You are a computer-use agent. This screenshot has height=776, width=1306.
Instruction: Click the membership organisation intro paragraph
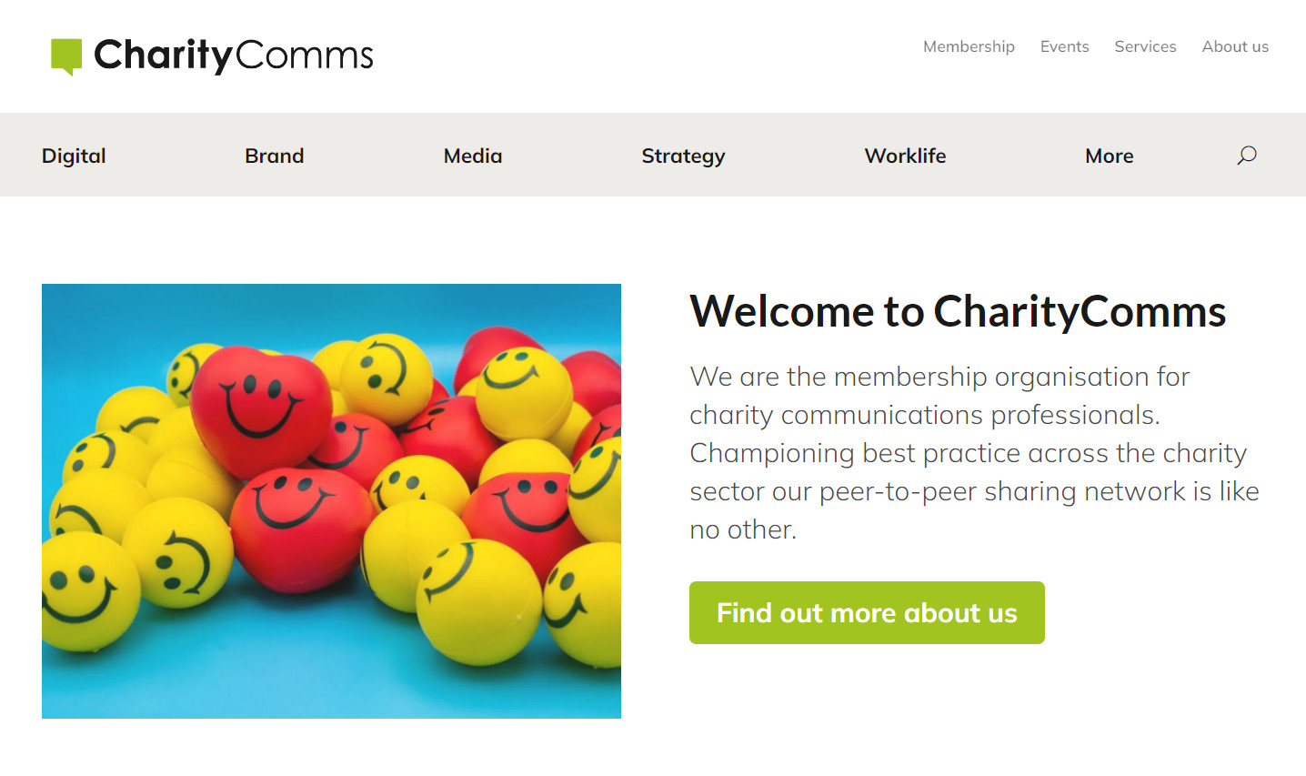click(x=974, y=452)
